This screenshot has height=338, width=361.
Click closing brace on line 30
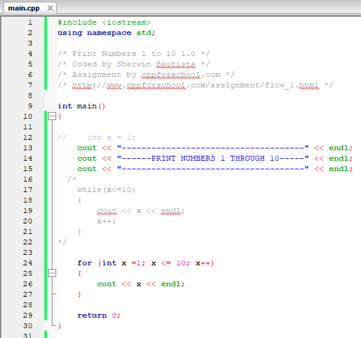coord(60,326)
